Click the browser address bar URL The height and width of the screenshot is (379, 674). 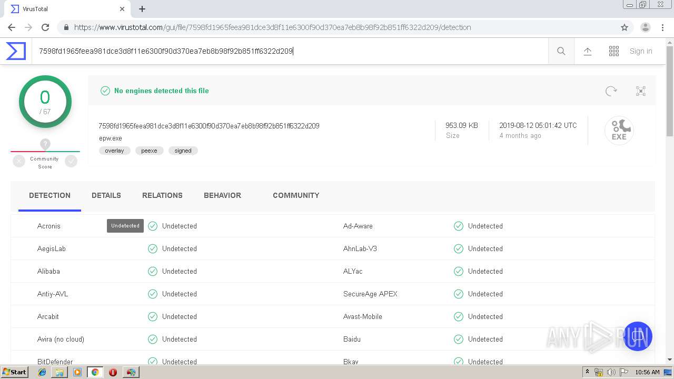[272, 27]
